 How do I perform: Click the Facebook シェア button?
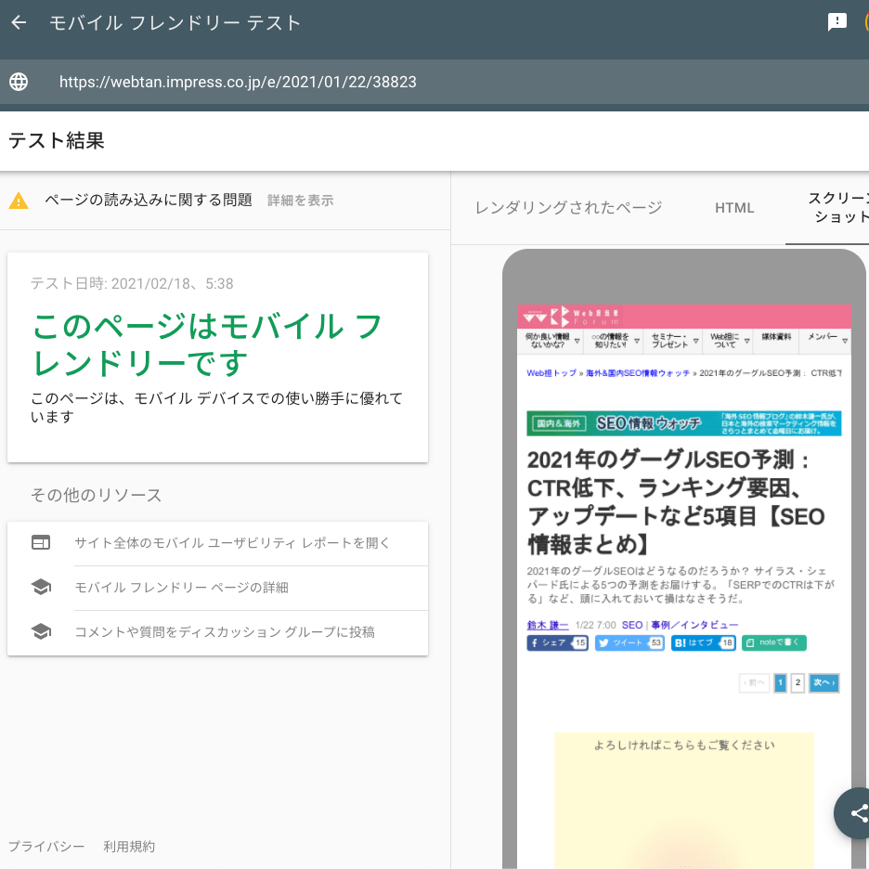pyautogui.click(x=557, y=642)
